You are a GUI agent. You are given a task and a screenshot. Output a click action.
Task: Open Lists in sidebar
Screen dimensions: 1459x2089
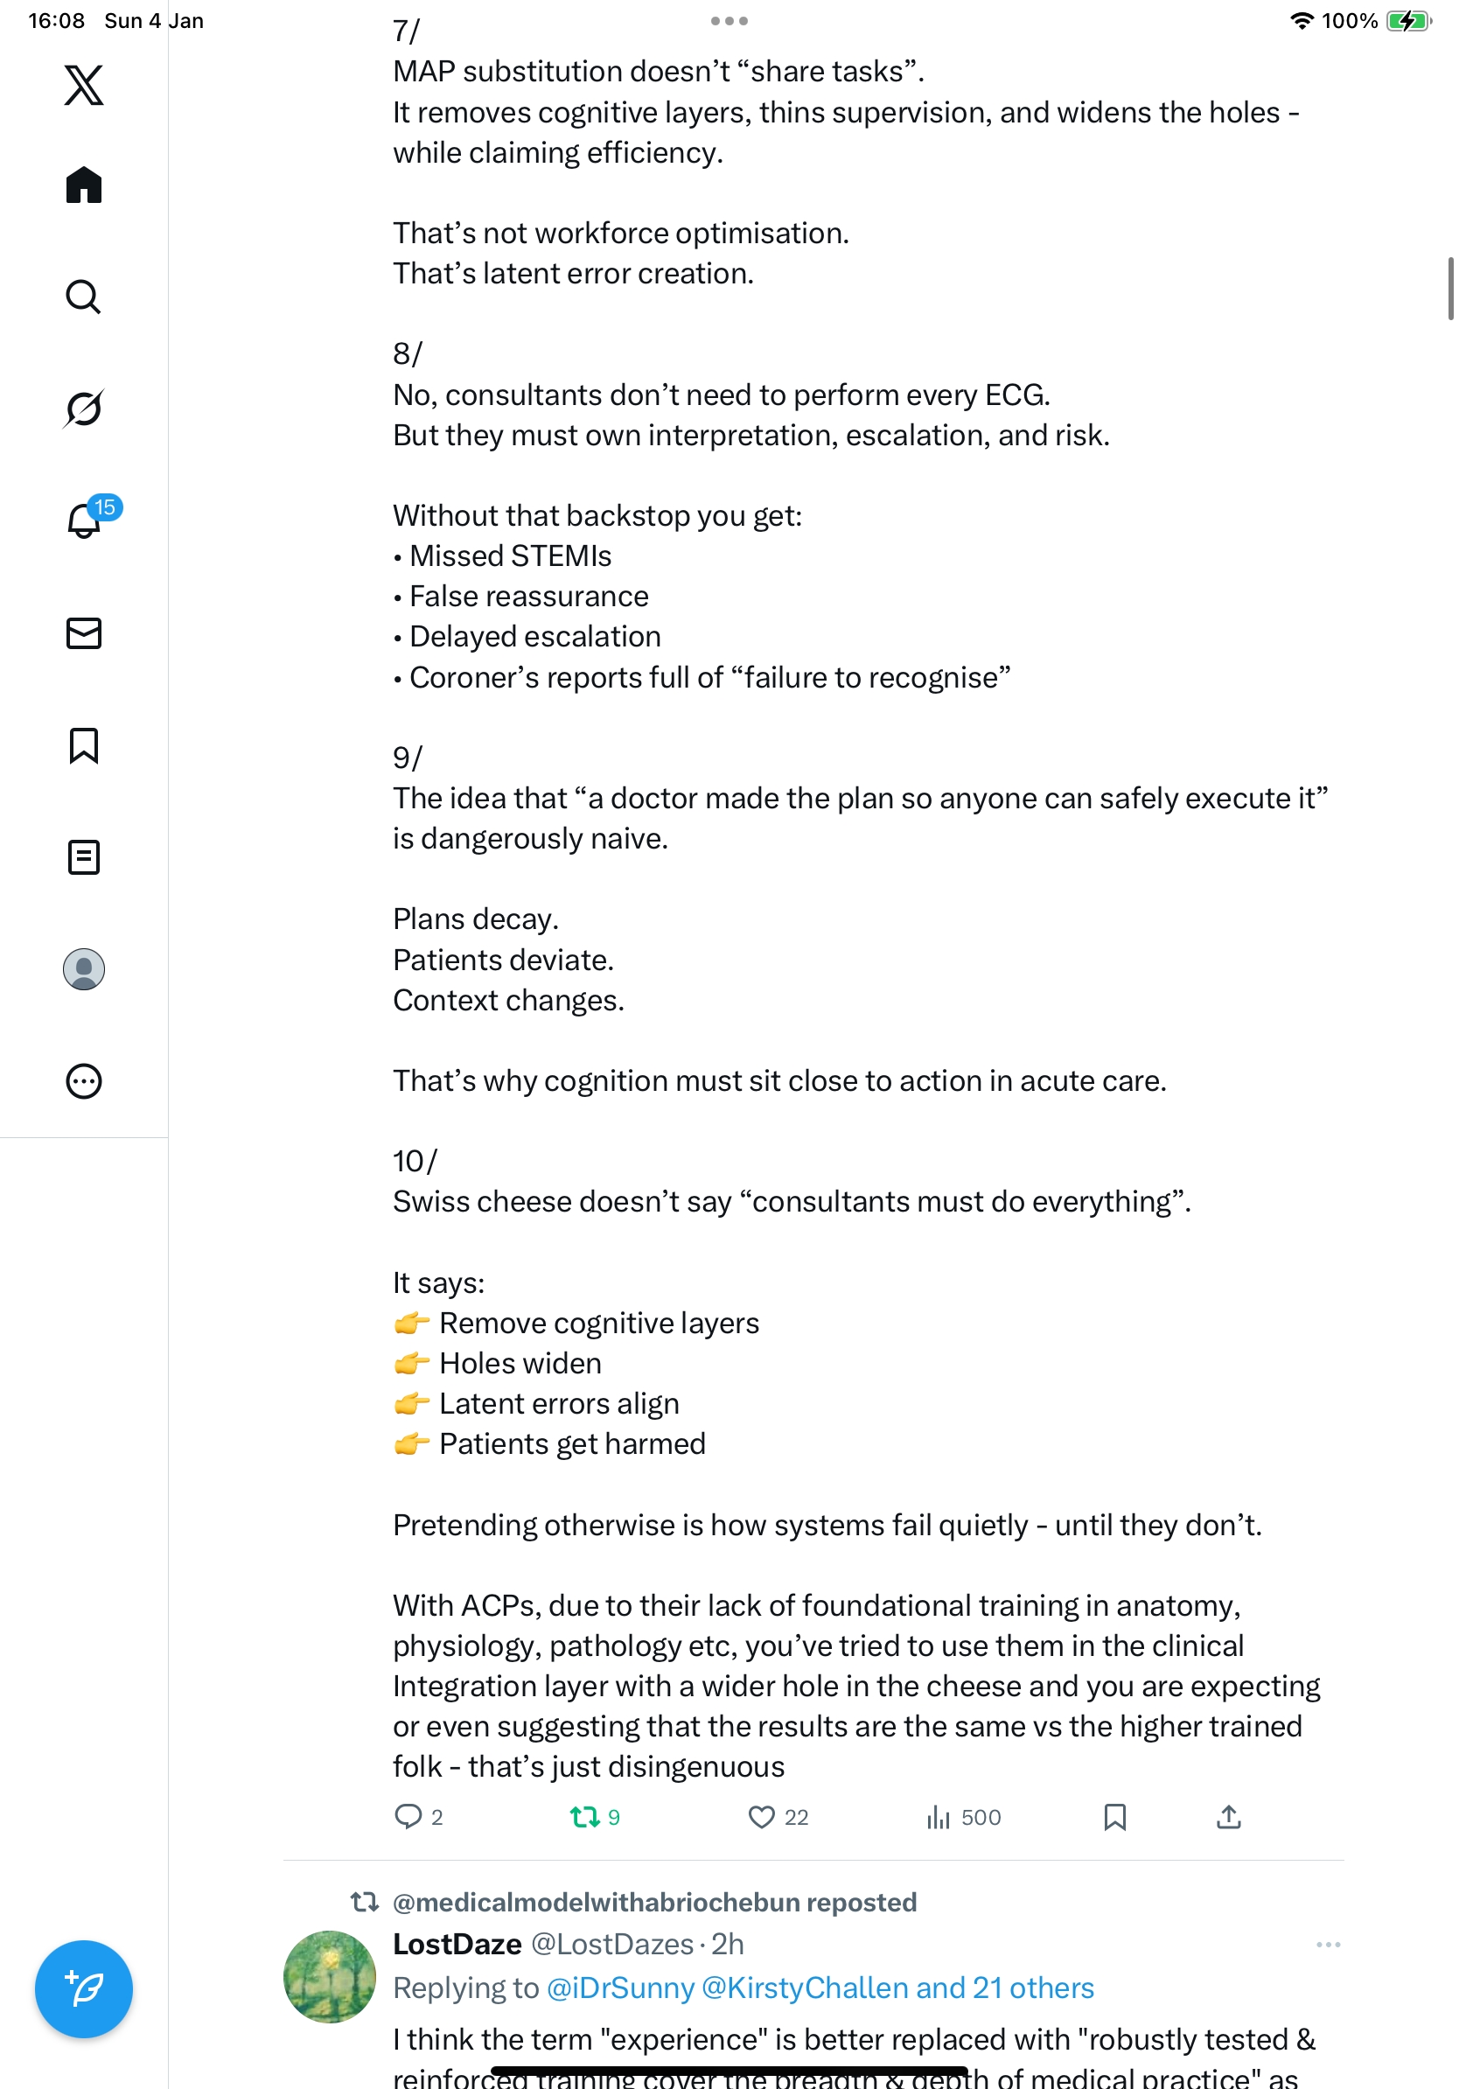coord(84,857)
